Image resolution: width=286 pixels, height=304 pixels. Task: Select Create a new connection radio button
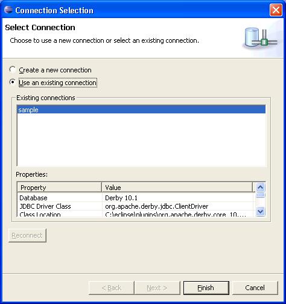coord(13,70)
